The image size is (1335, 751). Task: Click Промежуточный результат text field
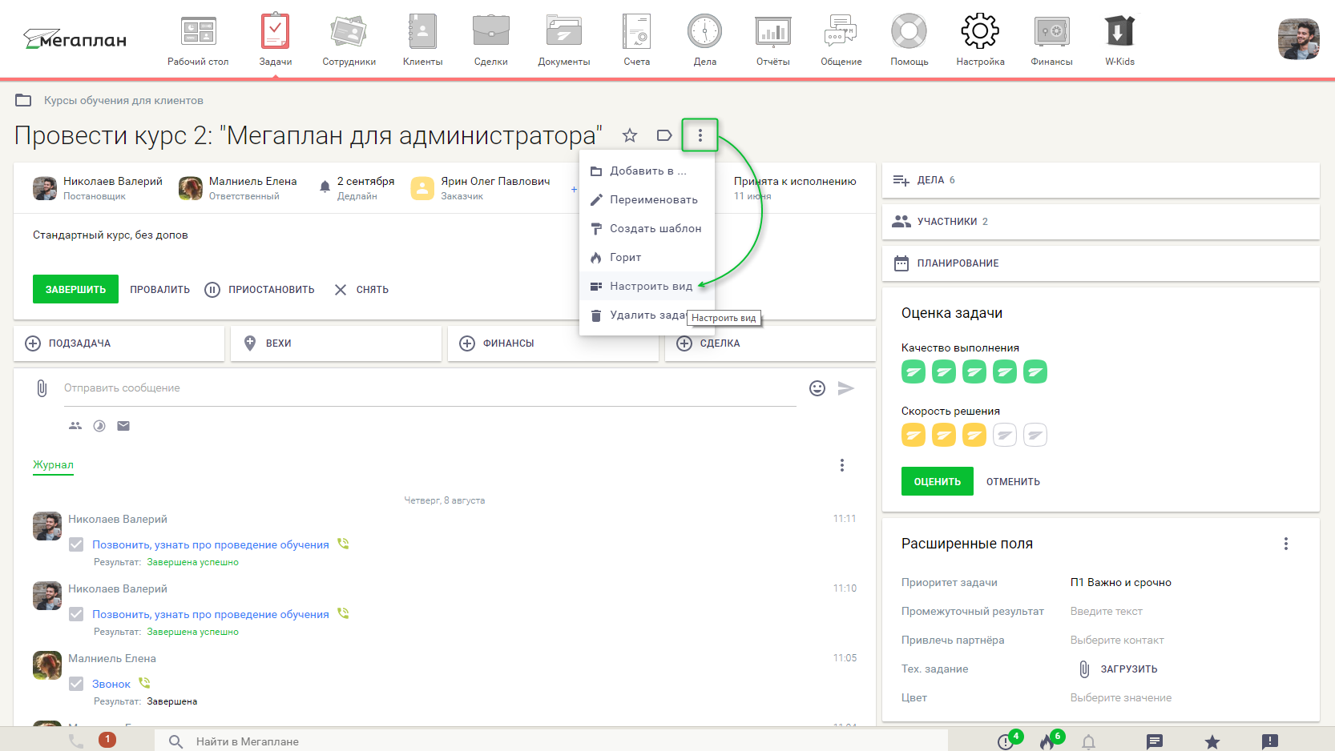coord(1106,611)
